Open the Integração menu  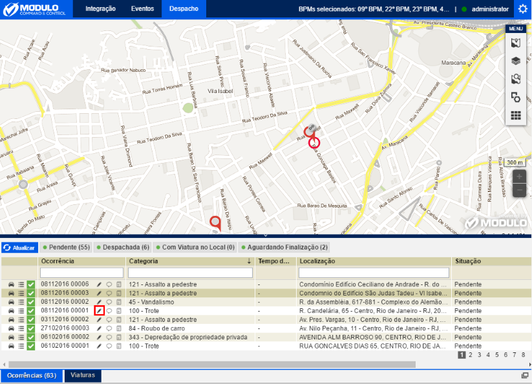pyautogui.click(x=100, y=9)
